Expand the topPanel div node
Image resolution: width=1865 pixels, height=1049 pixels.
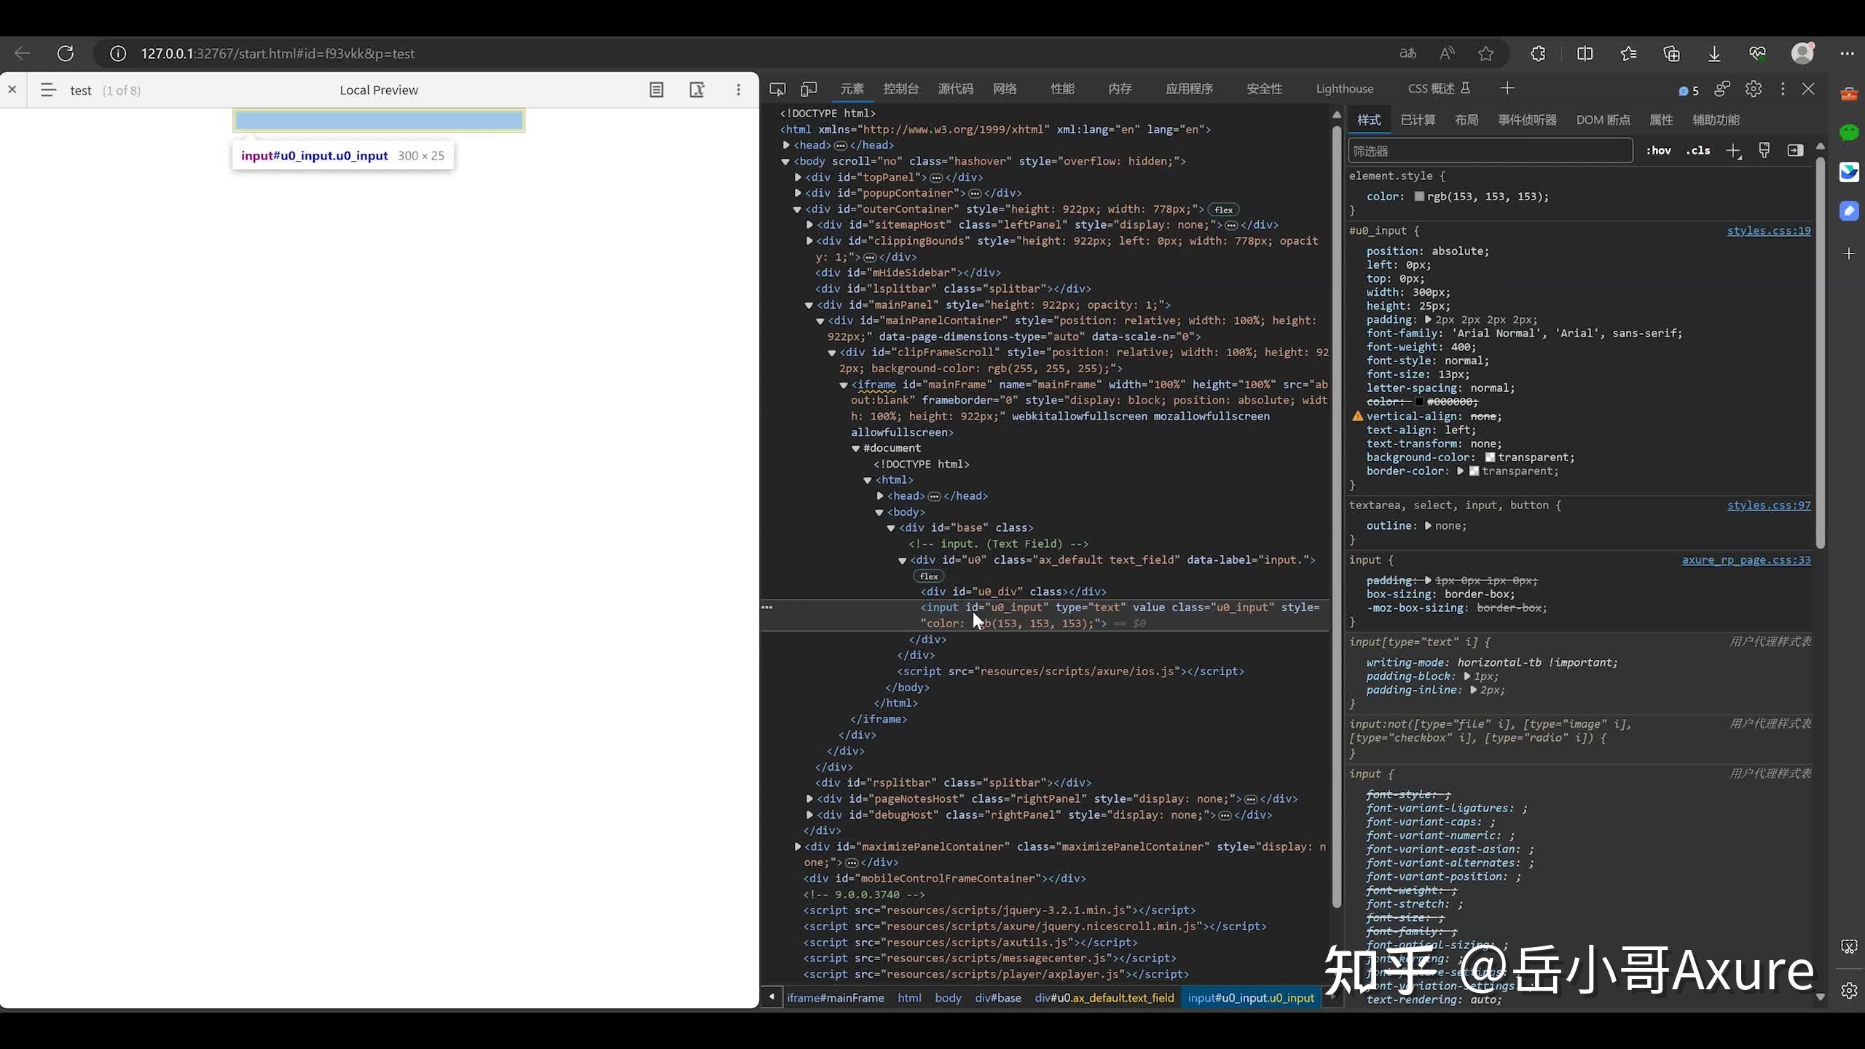tap(798, 177)
